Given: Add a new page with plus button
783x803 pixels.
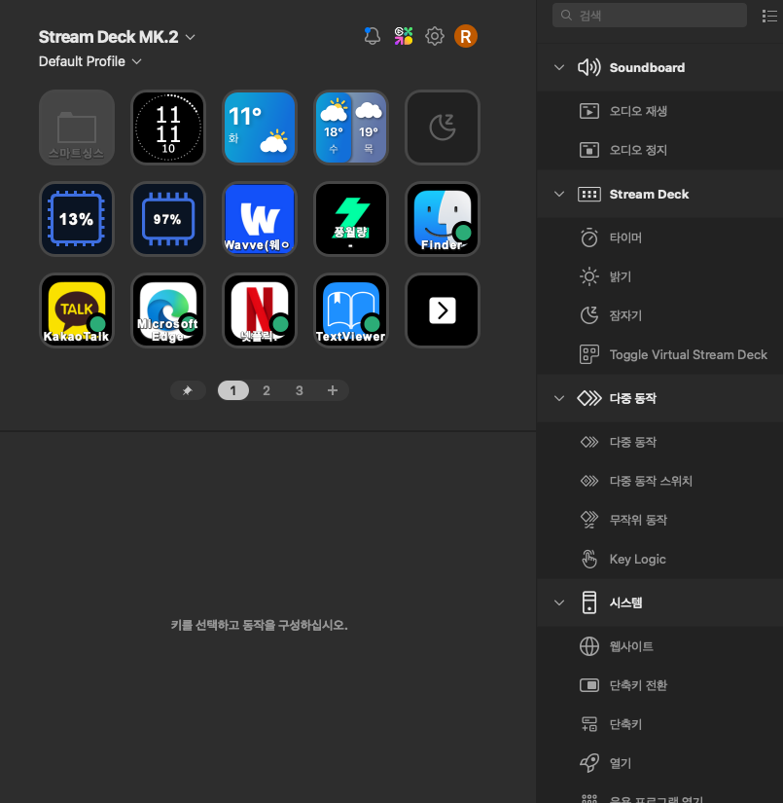Looking at the screenshot, I should (333, 390).
